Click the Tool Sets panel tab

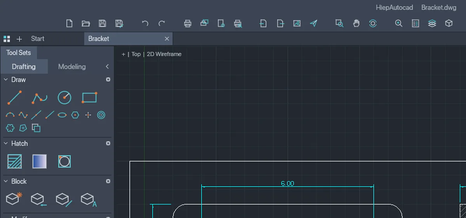(18, 53)
